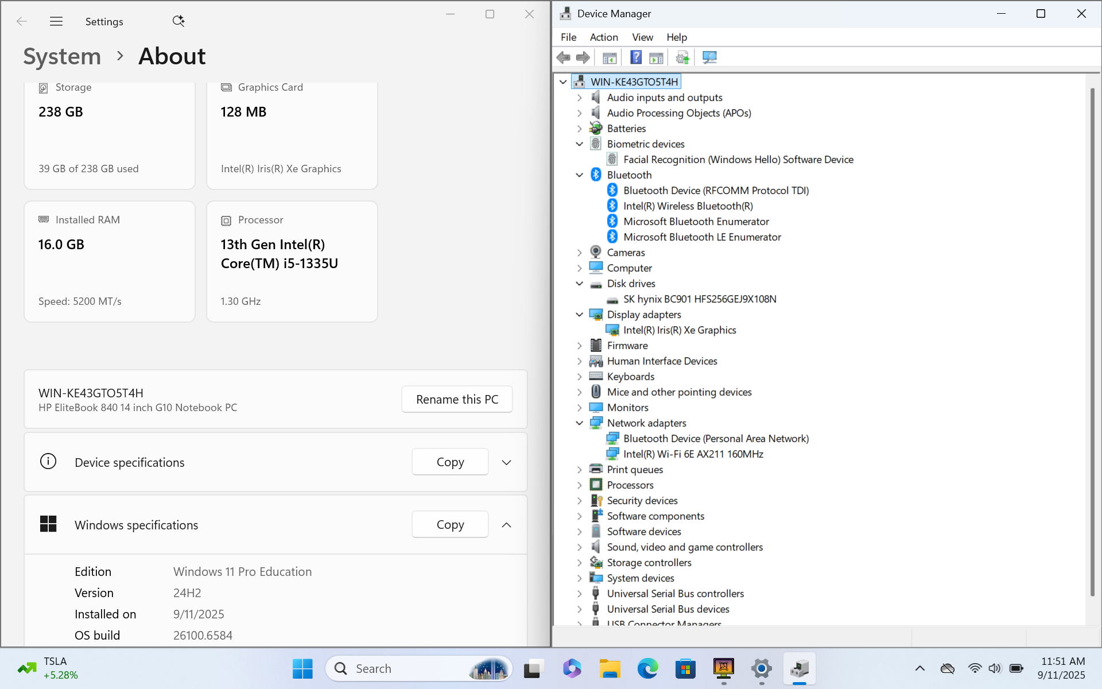Go to System breadcrumb in Settings
The image size is (1102, 689).
(62, 56)
